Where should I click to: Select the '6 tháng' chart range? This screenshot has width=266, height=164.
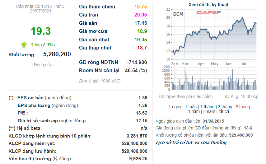coord(243,107)
